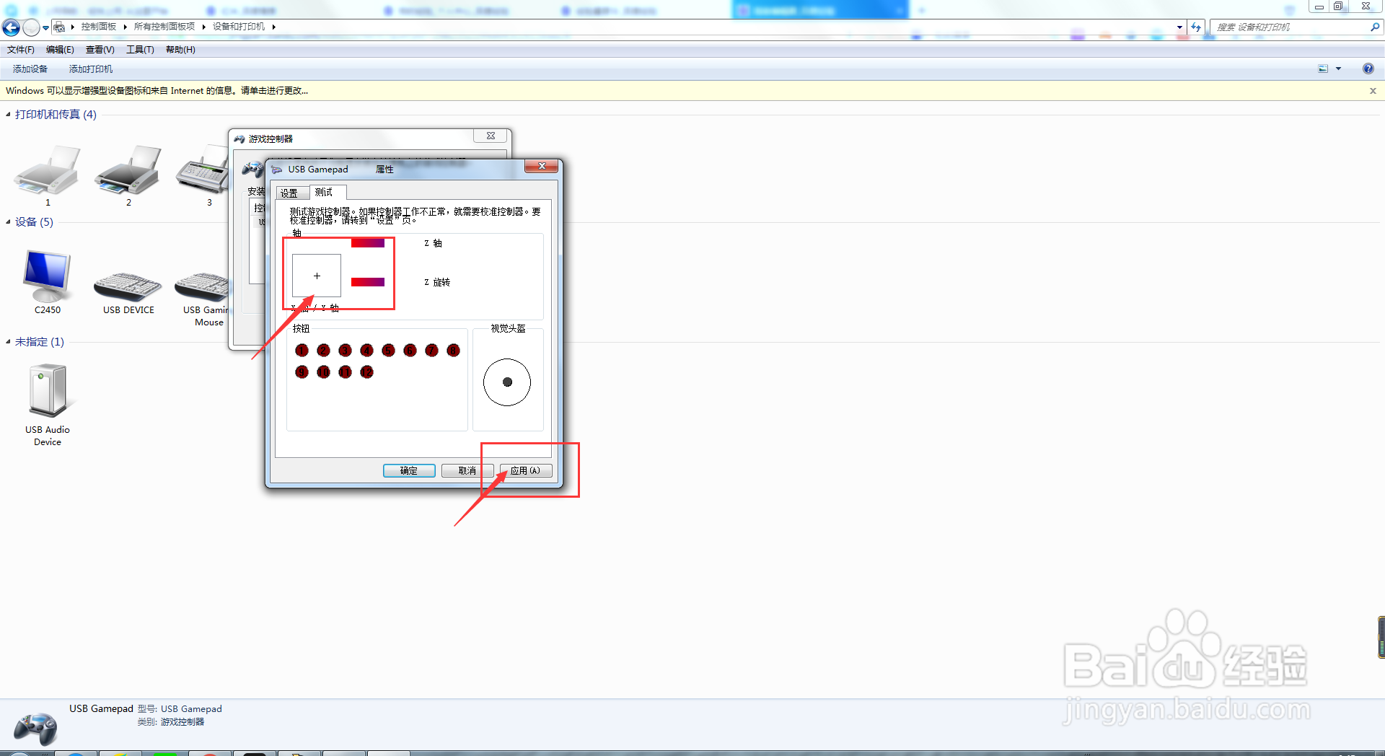Select the 测试 tab
The image size is (1385, 756).
pyautogui.click(x=328, y=192)
